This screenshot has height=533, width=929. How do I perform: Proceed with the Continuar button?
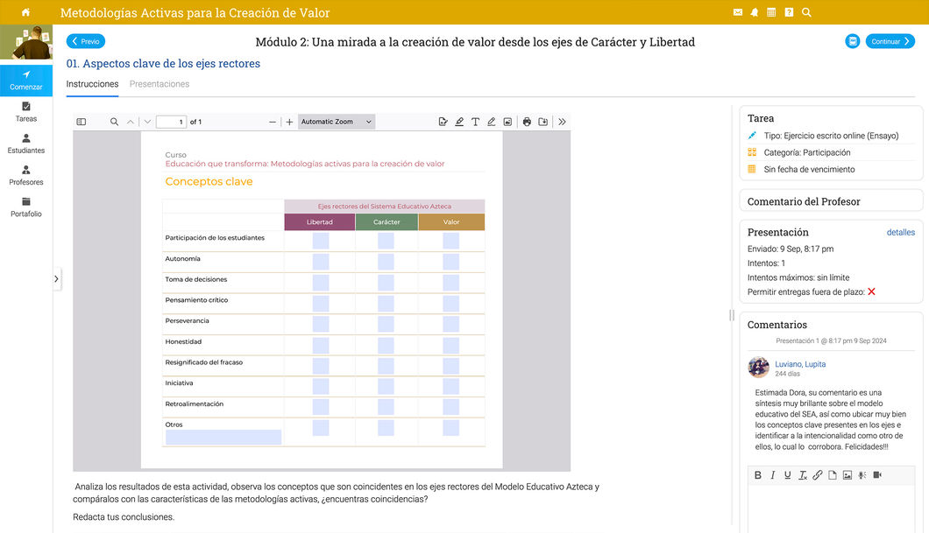(890, 41)
